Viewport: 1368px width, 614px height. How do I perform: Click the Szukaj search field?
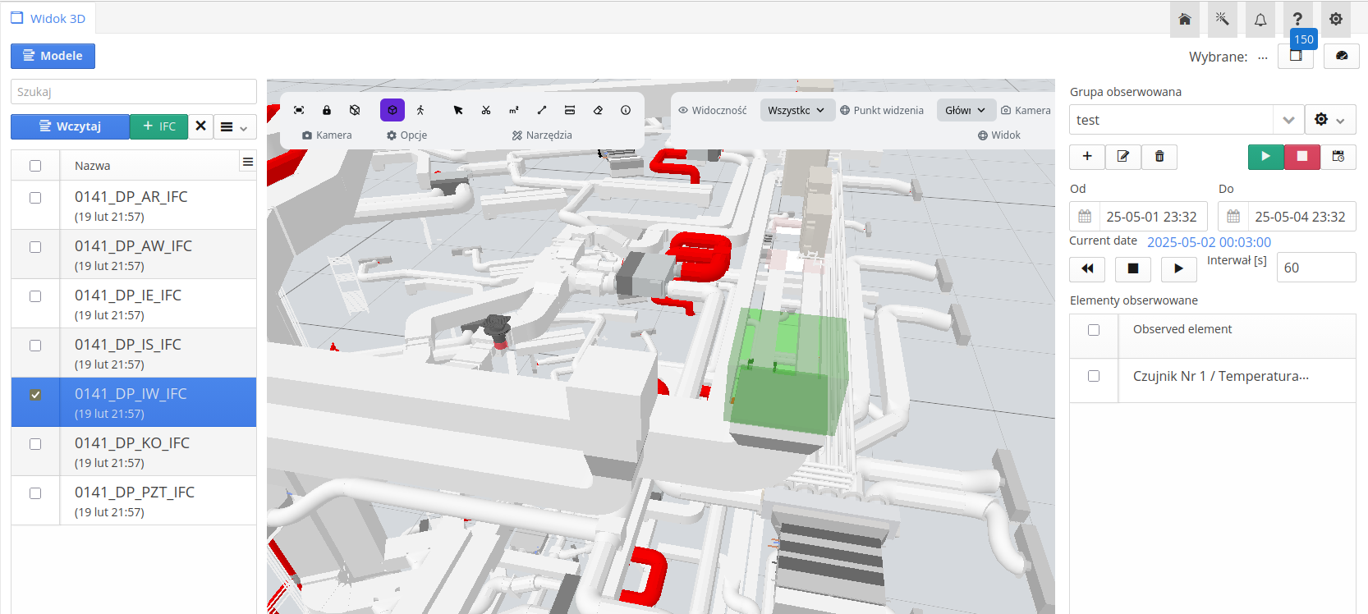[x=134, y=92]
